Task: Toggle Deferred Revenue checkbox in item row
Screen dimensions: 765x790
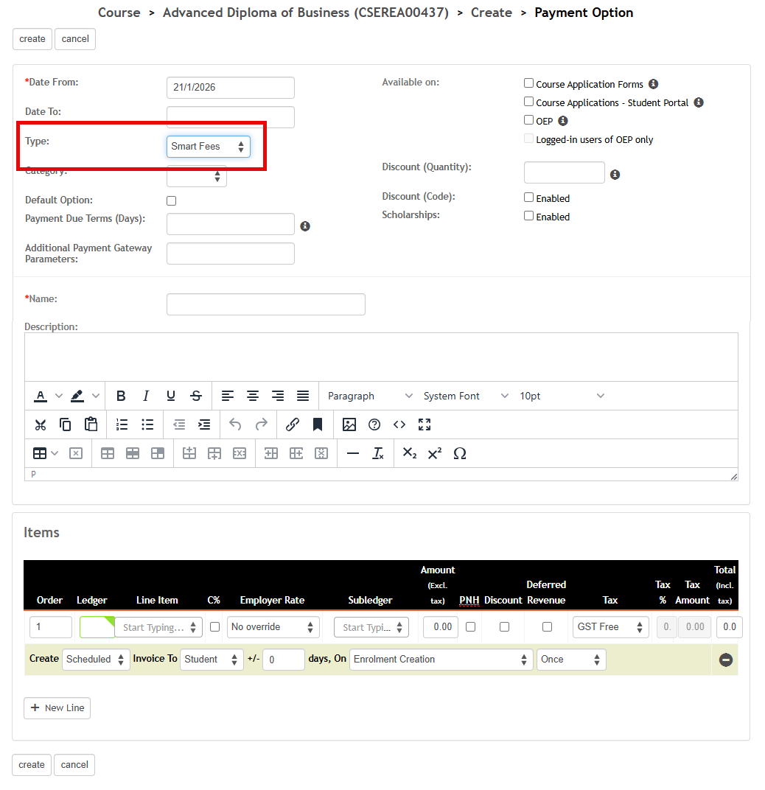Action: click(548, 627)
